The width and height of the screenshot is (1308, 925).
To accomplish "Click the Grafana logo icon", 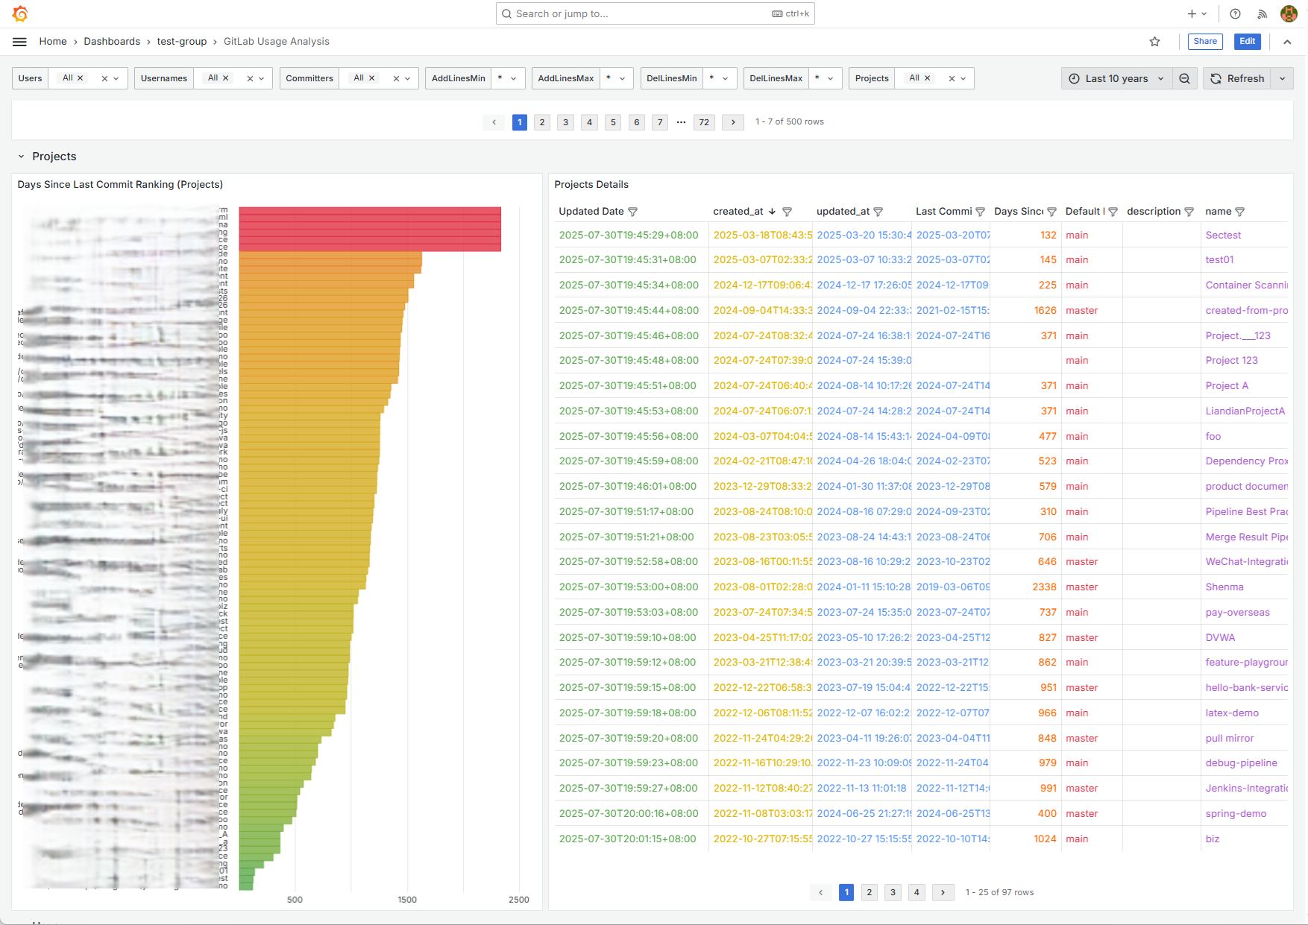I will click(x=20, y=13).
